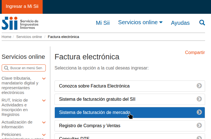Open the Servicios online dropdown menu
Image resolution: width=211 pixels, height=139 pixels.
point(140,23)
